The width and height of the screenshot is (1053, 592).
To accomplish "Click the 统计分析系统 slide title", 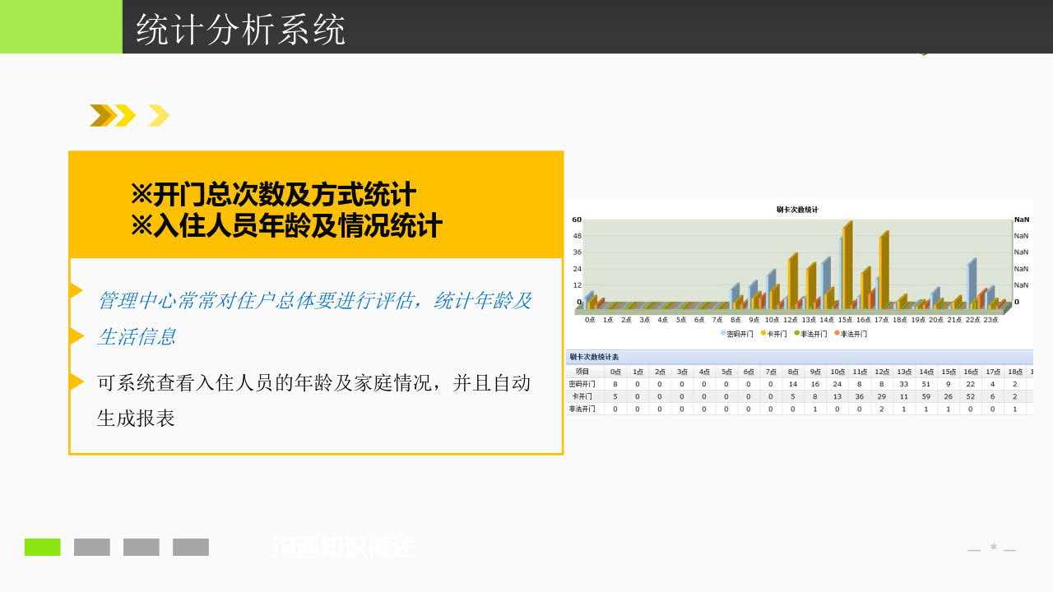I will pos(240,30).
